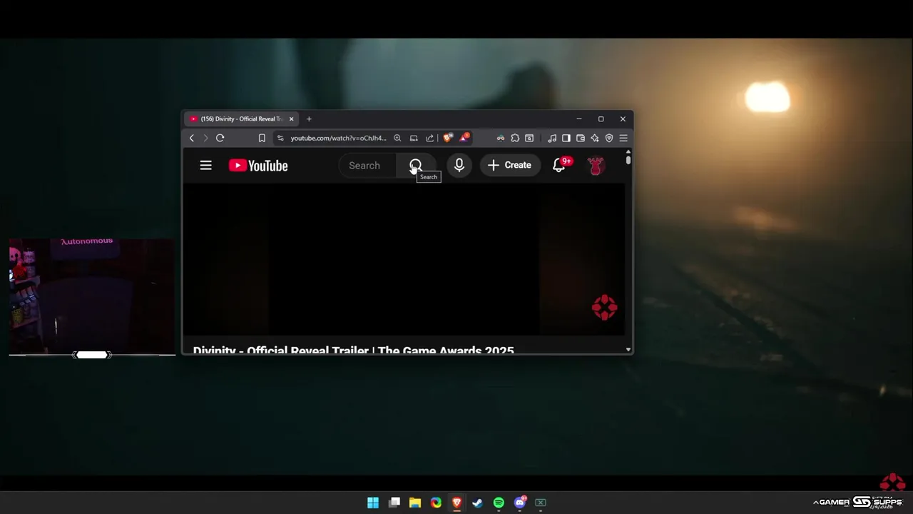This screenshot has width=913, height=514.
Task: Reload the page with the refresh icon
Action: point(220,138)
